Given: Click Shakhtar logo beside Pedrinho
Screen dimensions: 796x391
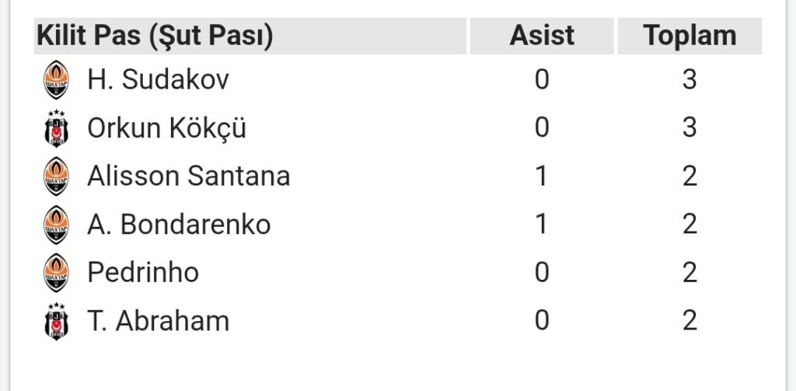Looking at the screenshot, I should click(x=56, y=273).
